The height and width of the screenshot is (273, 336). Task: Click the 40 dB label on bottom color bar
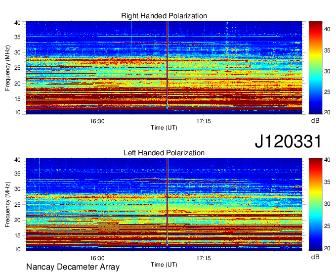327,160
